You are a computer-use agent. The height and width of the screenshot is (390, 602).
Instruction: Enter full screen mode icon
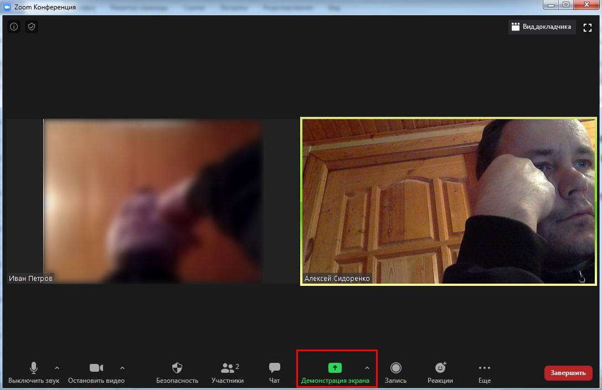[x=588, y=28]
